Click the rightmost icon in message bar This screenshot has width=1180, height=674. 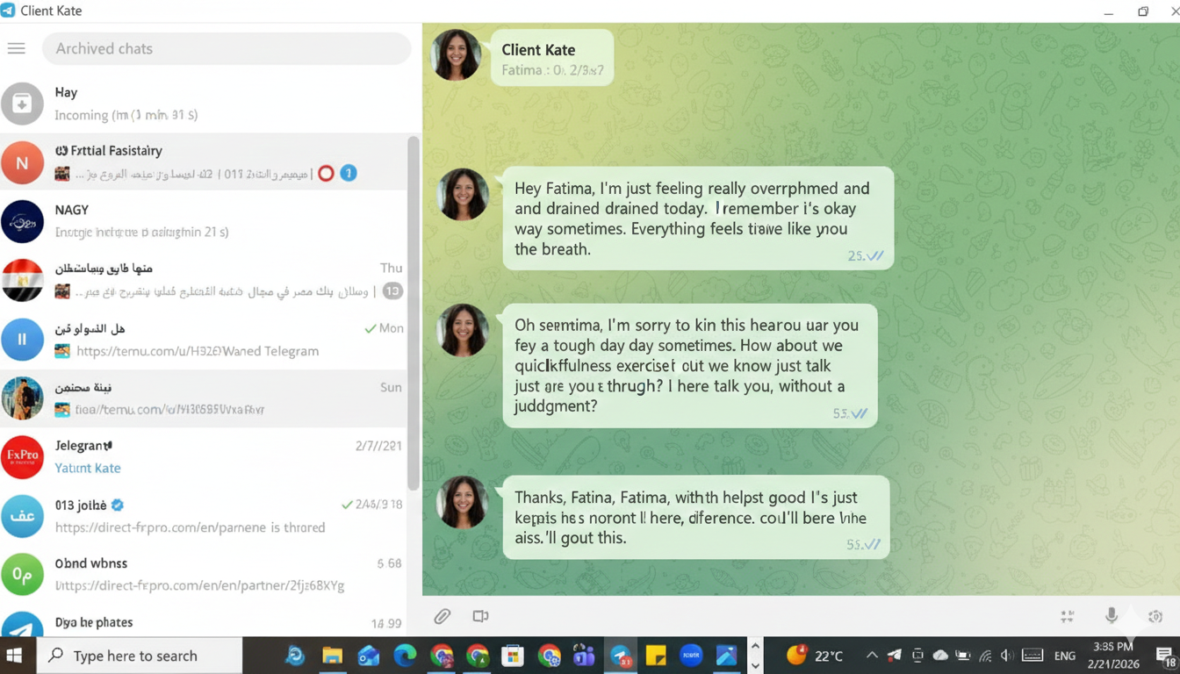pos(1155,616)
